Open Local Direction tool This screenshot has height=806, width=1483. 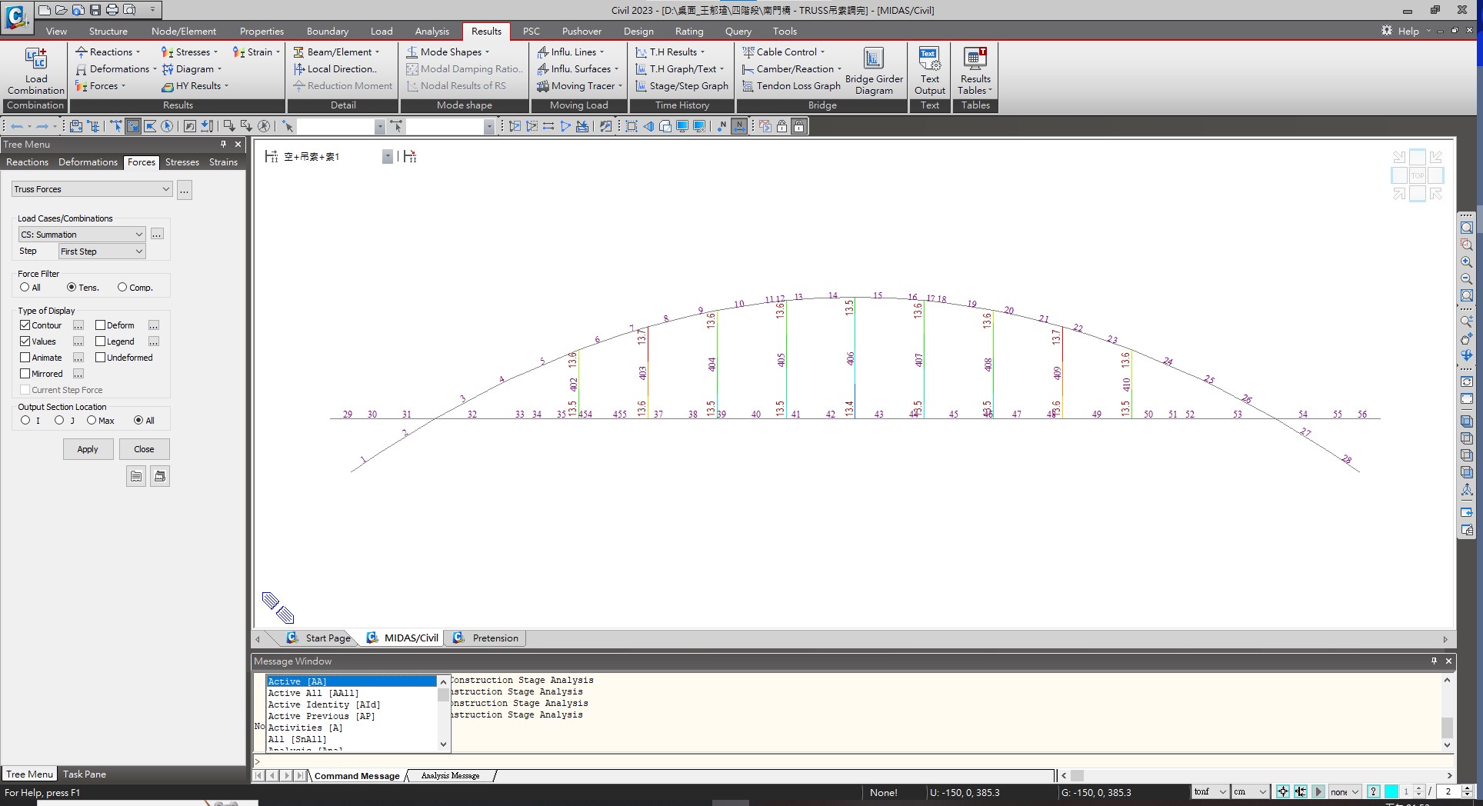pos(335,69)
